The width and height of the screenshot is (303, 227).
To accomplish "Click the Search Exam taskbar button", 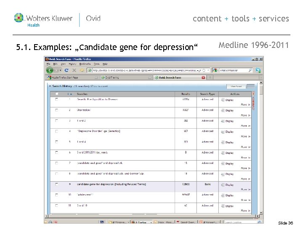I will coord(187,222).
